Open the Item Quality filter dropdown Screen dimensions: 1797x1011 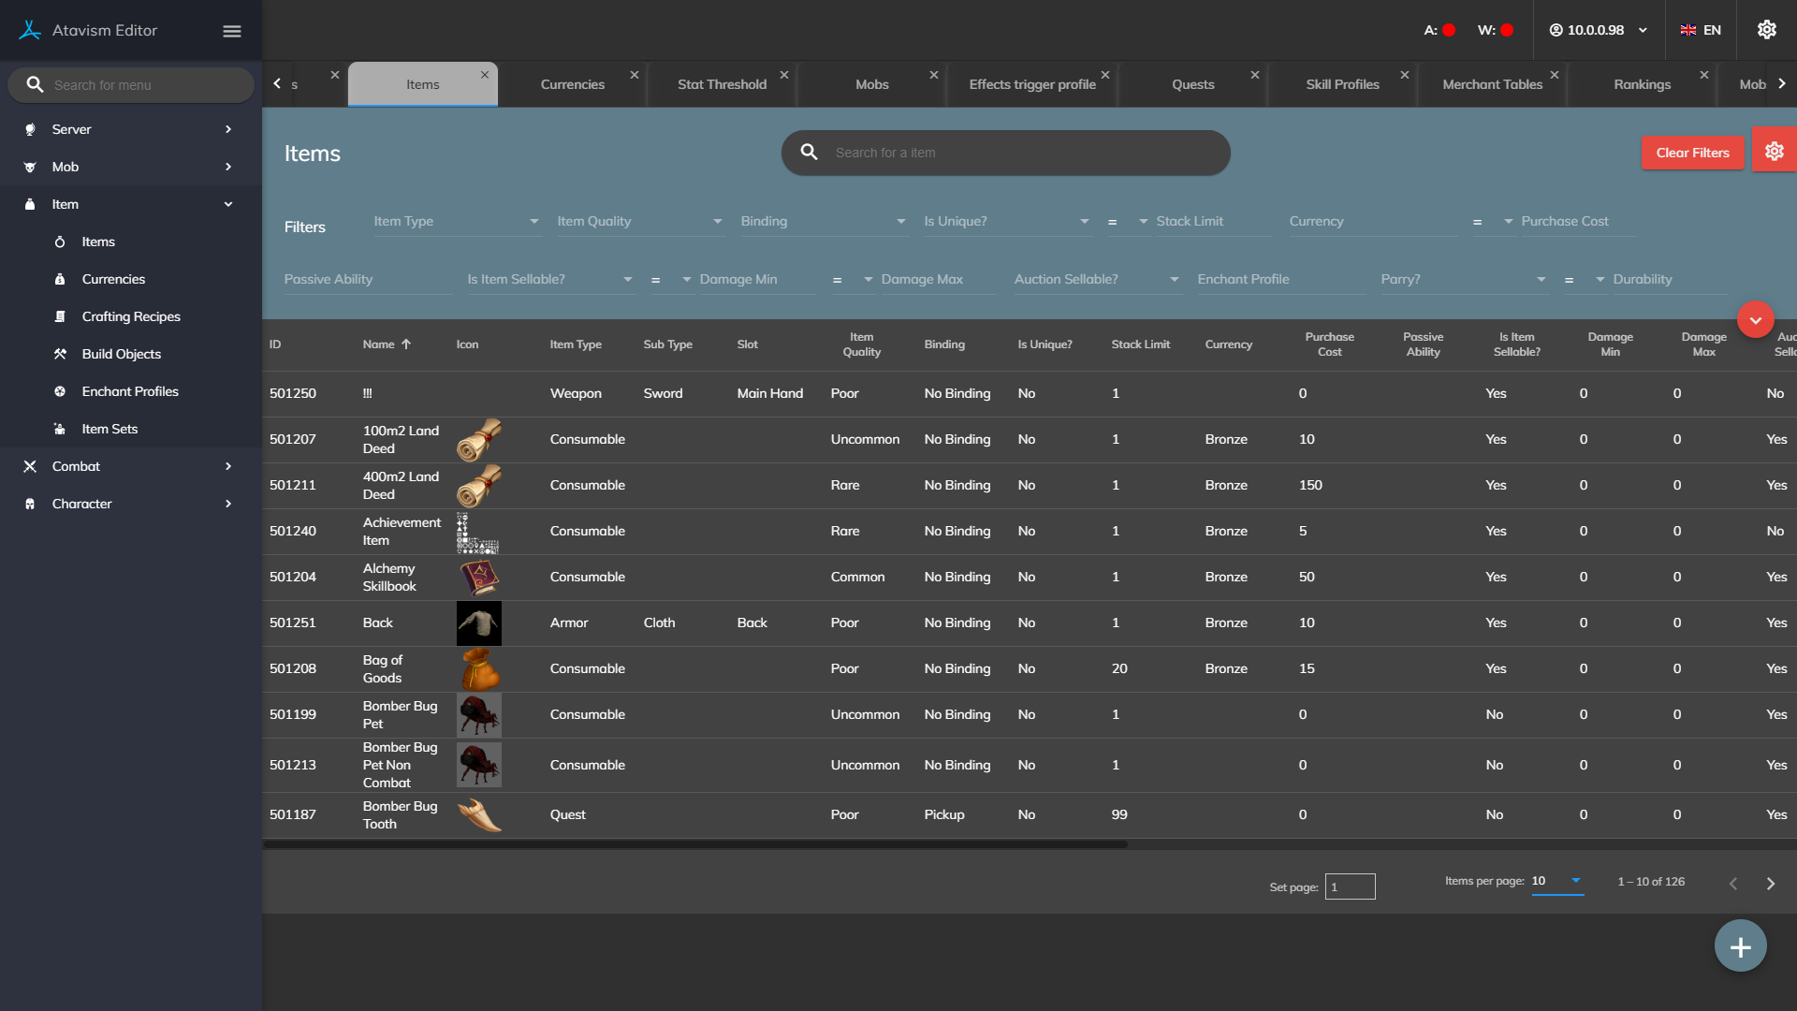640,222
